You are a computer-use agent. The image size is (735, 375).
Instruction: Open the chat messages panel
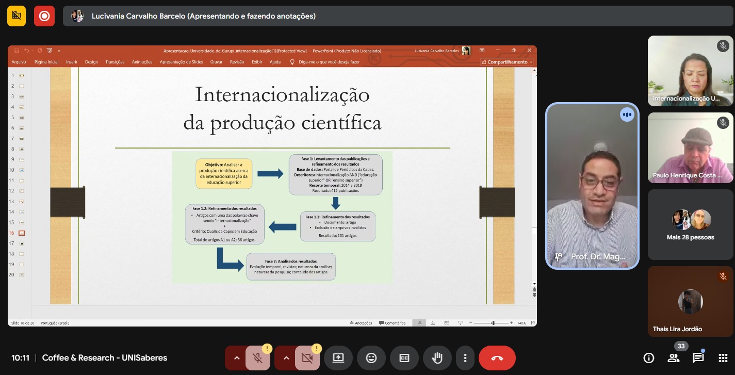pyautogui.click(x=698, y=358)
